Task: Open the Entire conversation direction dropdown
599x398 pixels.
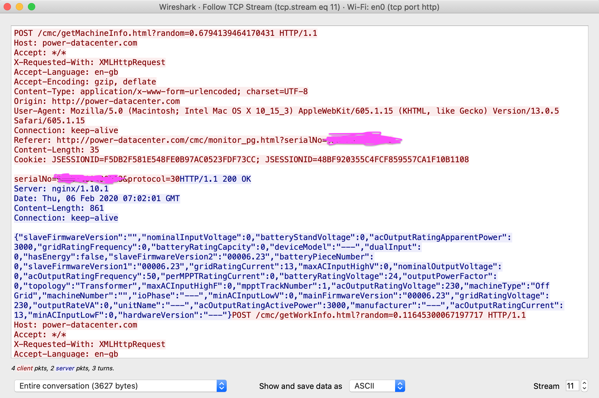Action: pyautogui.click(x=120, y=386)
